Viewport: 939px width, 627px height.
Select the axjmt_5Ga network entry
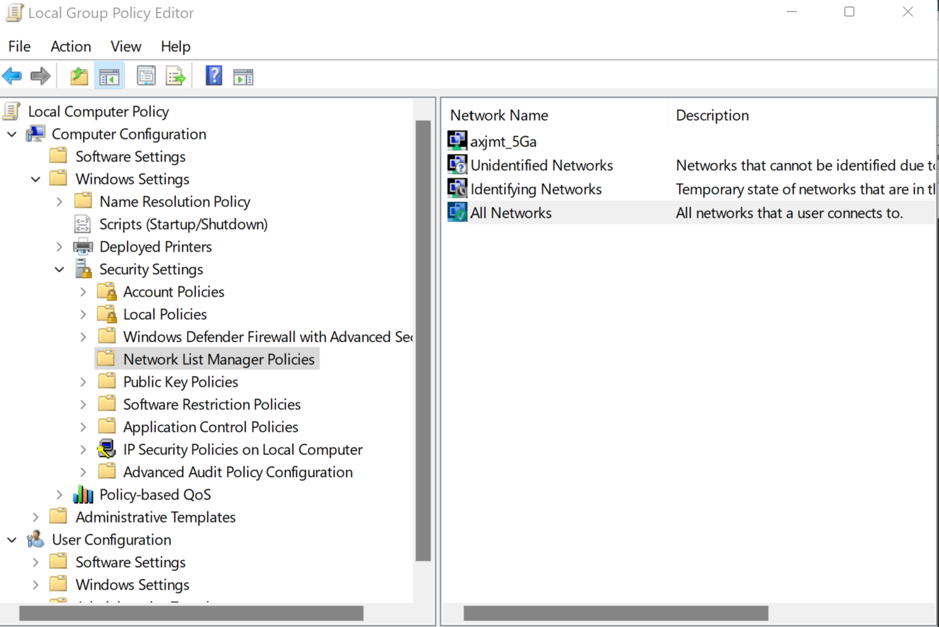pyautogui.click(x=503, y=141)
